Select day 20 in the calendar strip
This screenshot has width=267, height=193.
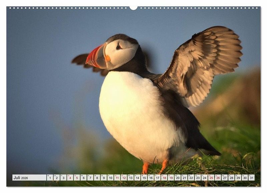(177, 178)
